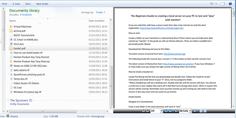Select the Sally details.rtf icon
The image size is (236, 118).
pyautogui.click(x=11, y=70)
